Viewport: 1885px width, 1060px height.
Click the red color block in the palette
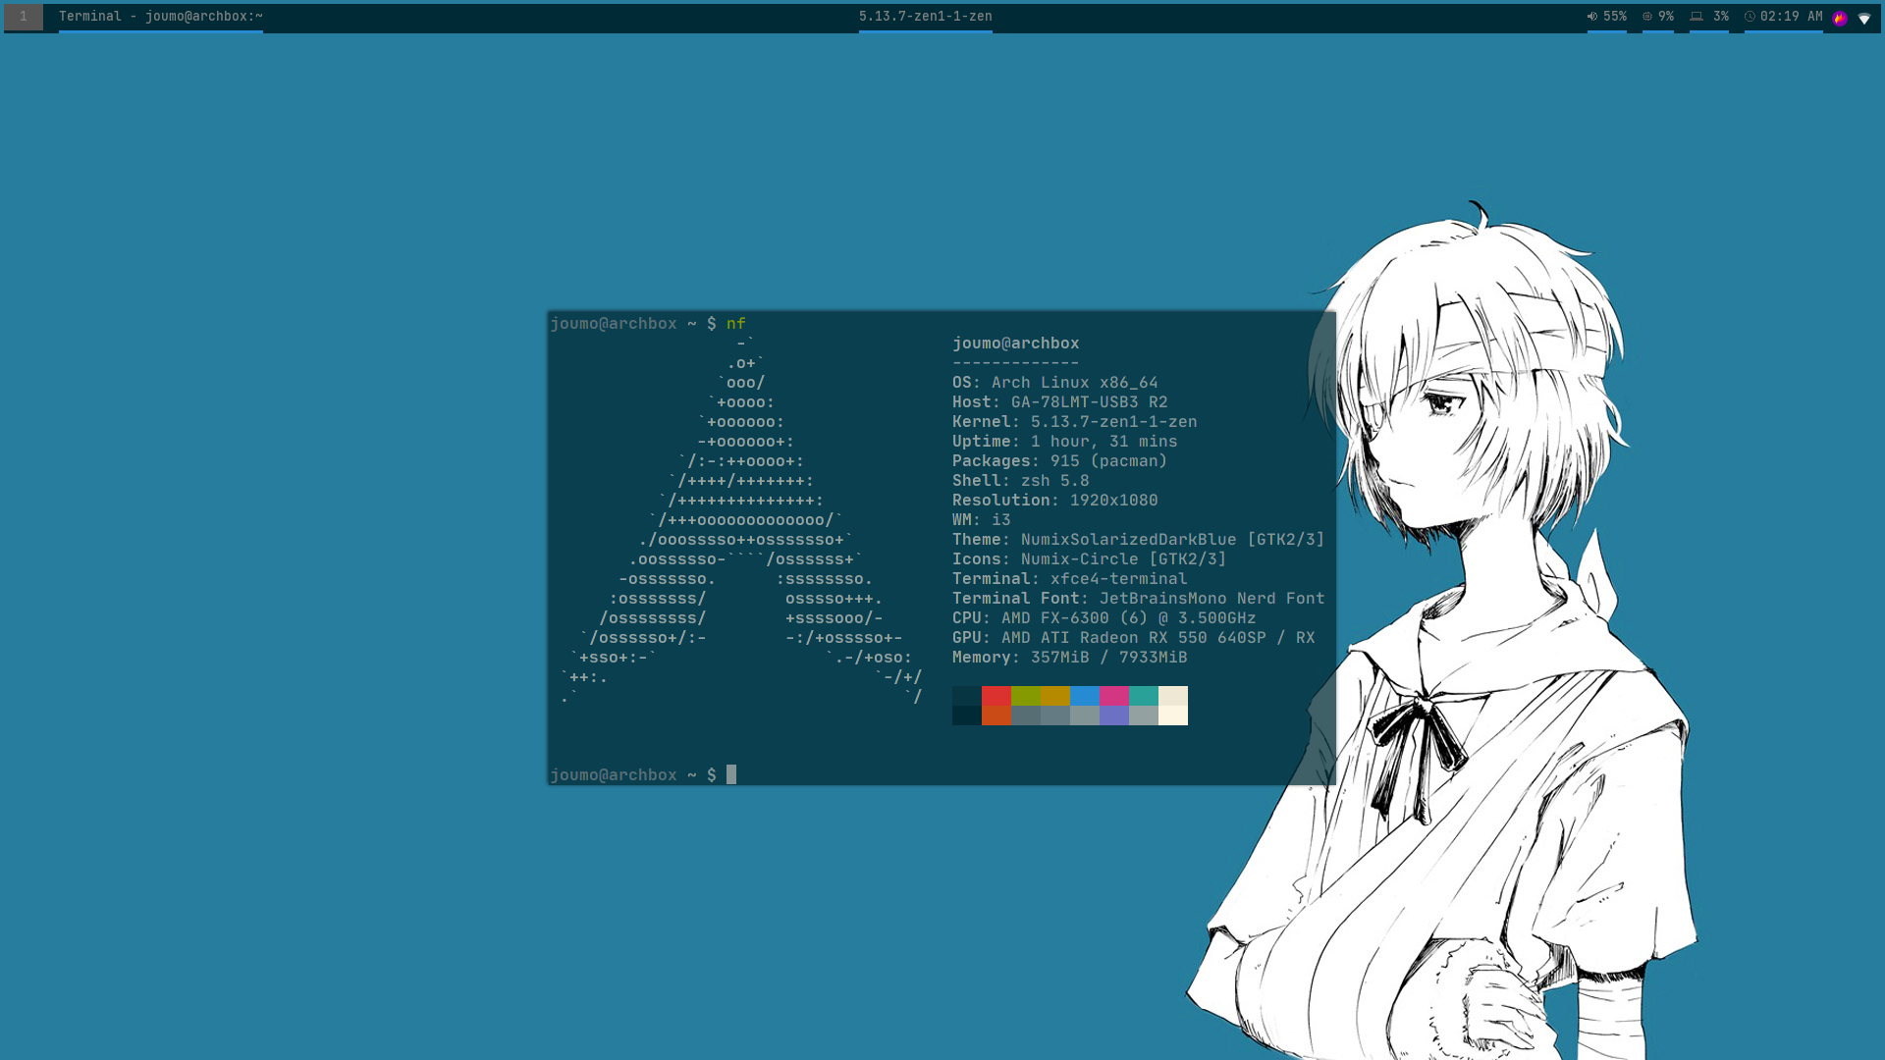(x=996, y=696)
